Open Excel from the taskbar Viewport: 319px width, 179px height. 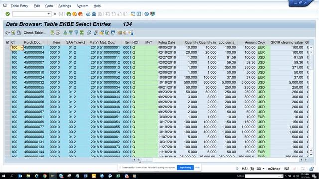[118, 176]
